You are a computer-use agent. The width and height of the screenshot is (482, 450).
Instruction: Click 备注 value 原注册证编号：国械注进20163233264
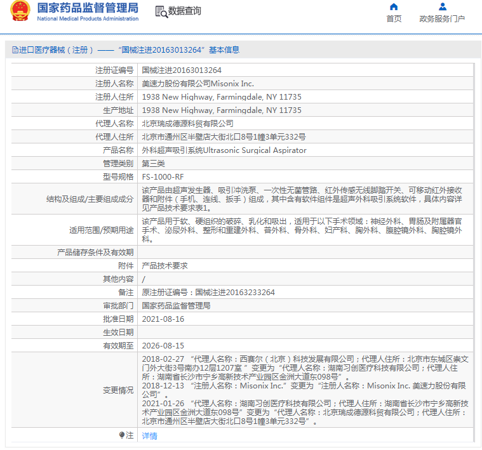click(x=208, y=293)
